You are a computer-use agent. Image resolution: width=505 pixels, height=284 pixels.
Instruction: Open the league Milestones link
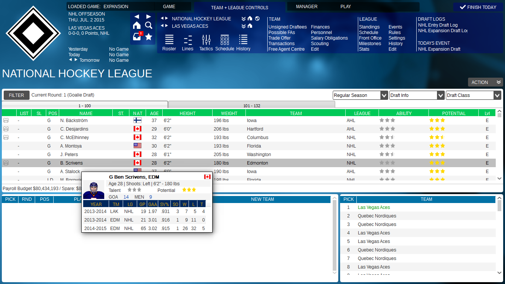coord(370,44)
